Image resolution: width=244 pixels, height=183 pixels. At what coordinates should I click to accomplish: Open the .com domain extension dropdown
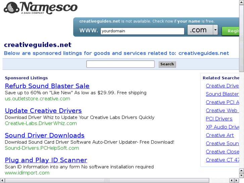coord(203,30)
